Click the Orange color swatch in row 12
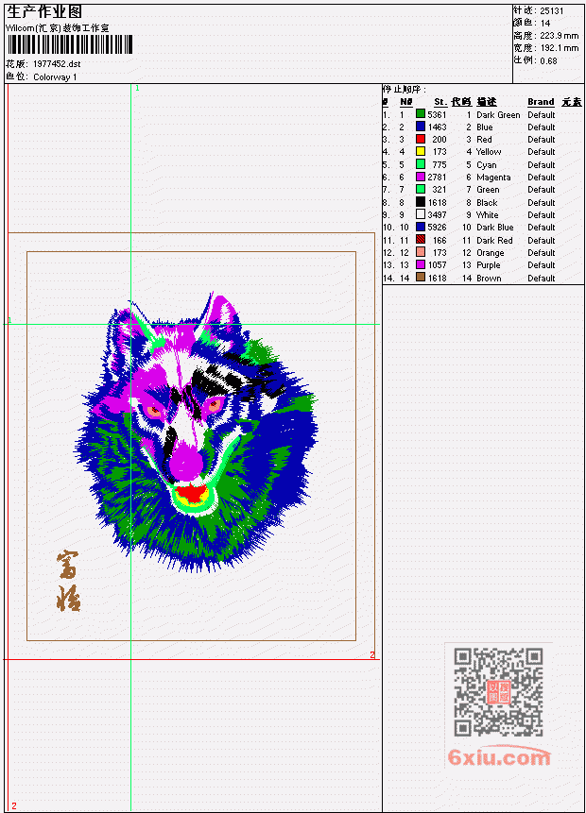This screenshot has width=586, height=813. [421, 252]
